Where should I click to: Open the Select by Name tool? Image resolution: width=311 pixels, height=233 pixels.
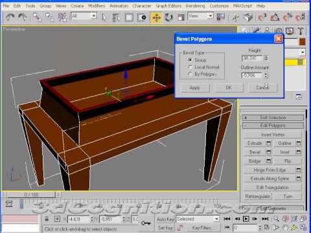pyautogui.click(x=116, y=17)
